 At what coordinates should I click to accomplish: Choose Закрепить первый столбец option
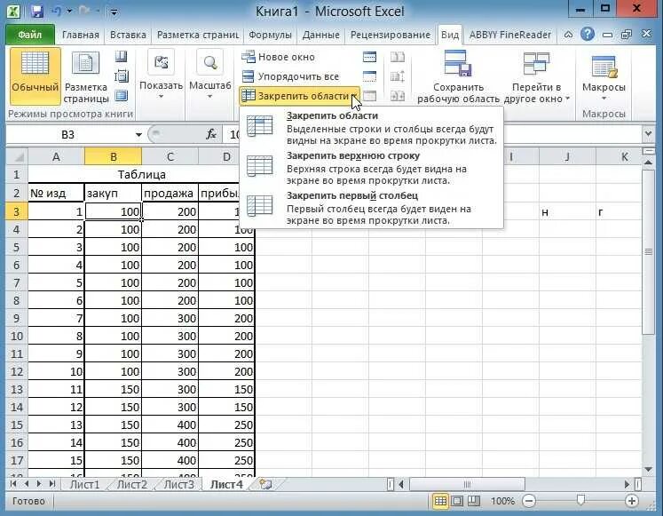pos(371,208)
